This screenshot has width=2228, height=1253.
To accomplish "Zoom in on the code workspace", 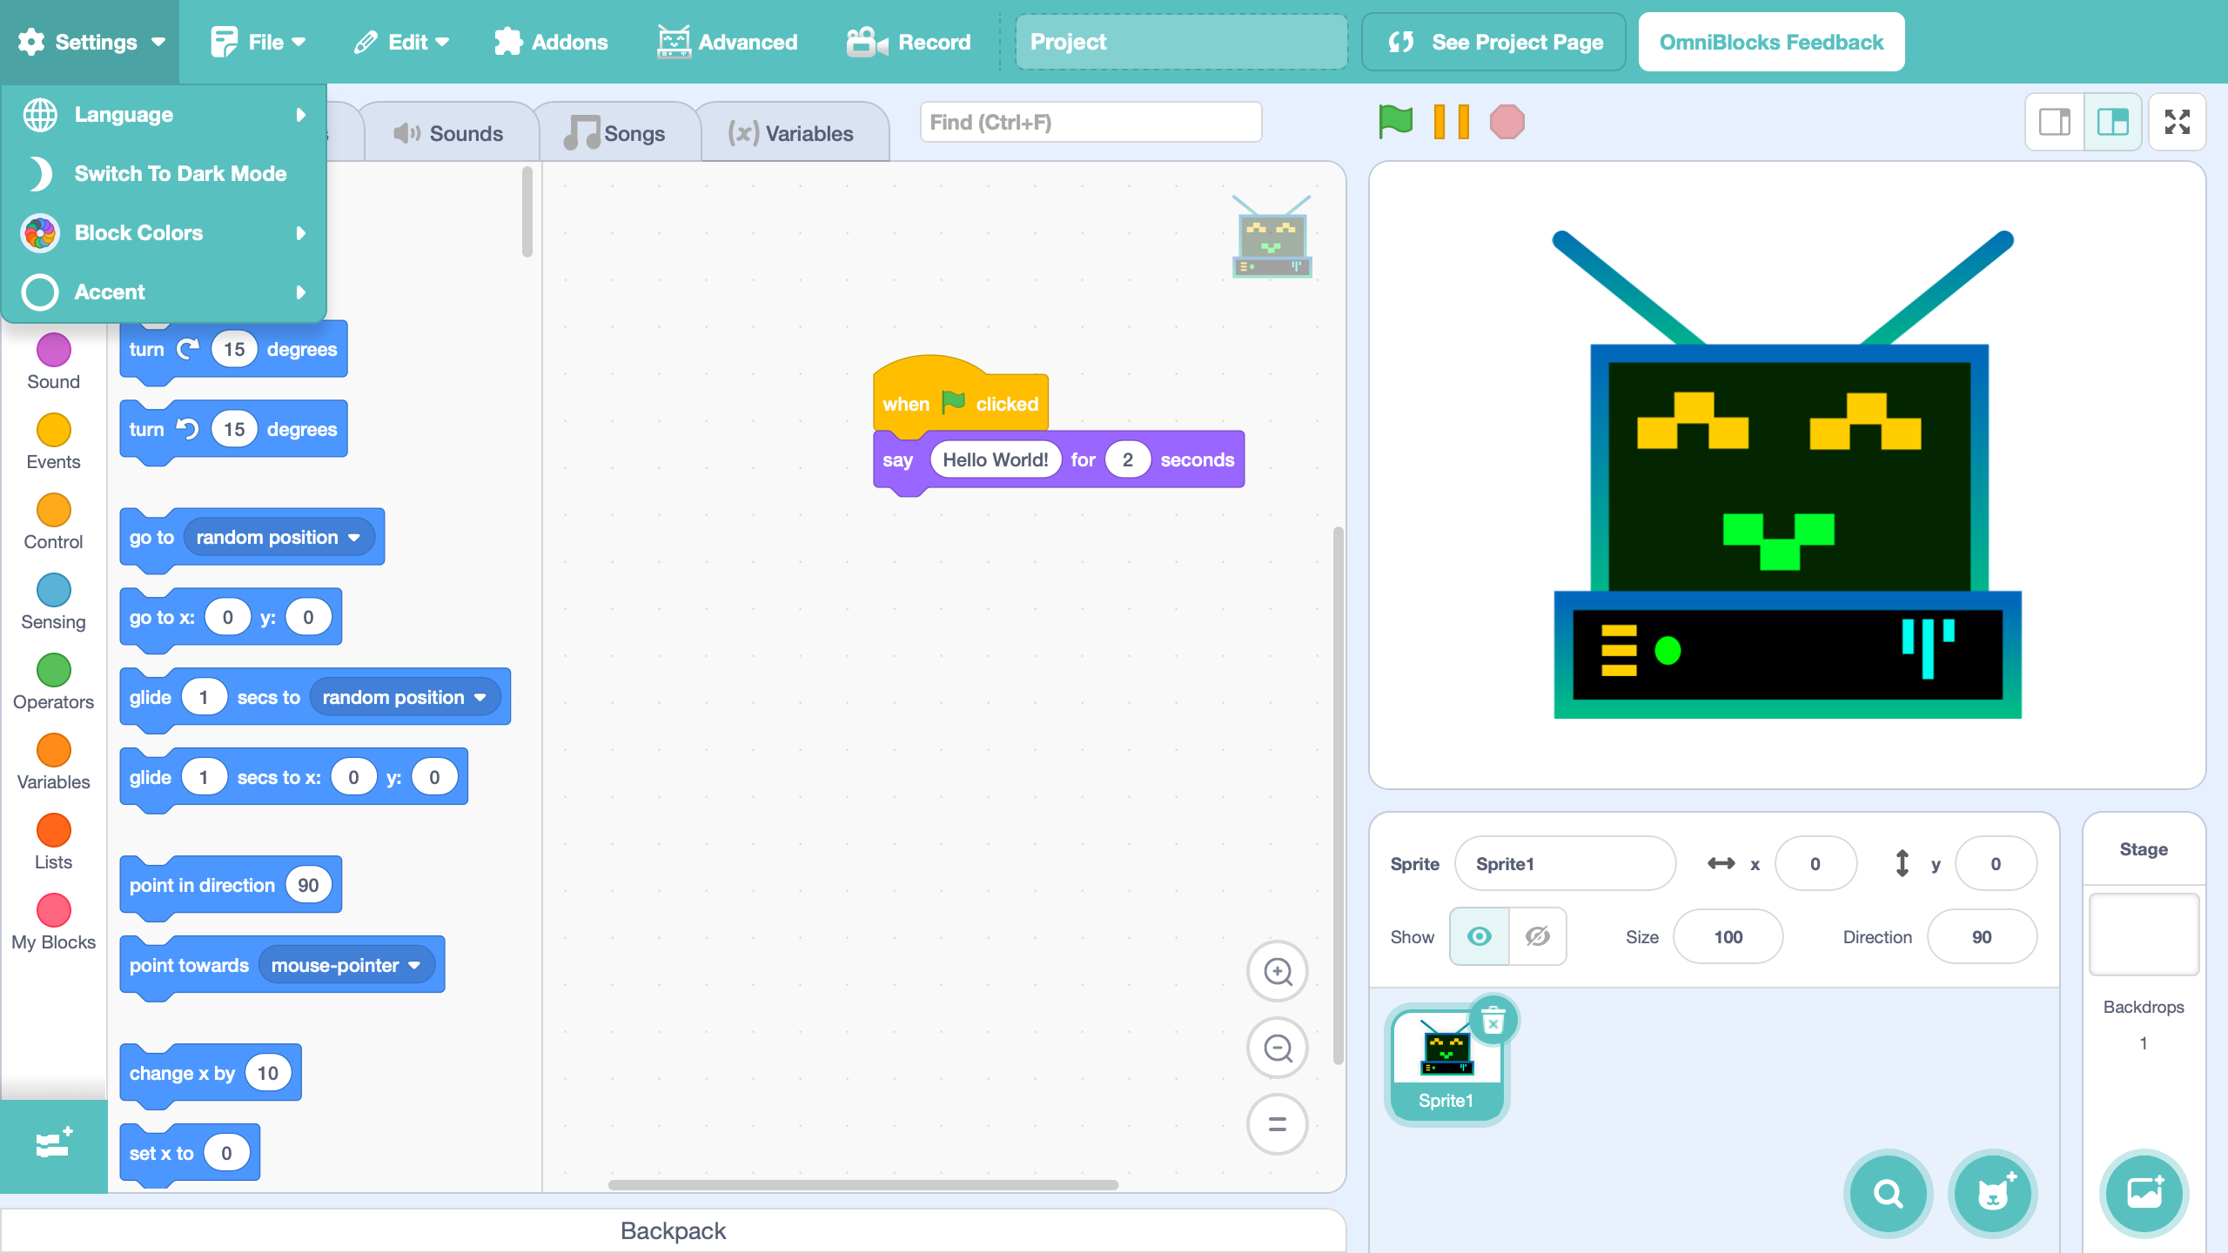I will point(1277,971).
